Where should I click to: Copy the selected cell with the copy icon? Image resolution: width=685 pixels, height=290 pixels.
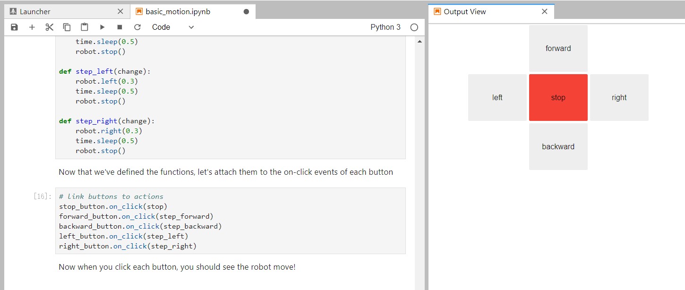click(x=67, y=27)
